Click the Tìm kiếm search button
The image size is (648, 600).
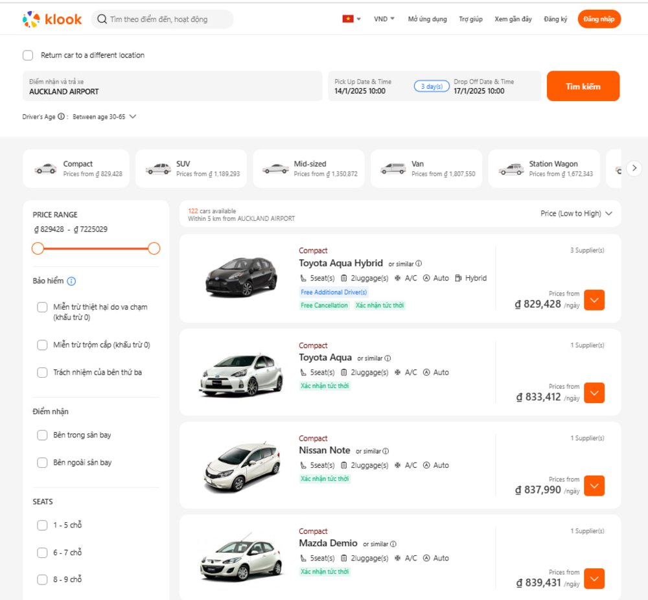click(x=583, y=86)
